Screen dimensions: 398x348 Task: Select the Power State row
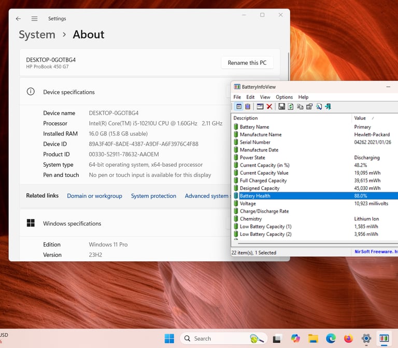pyautogui.click(x=315, y=158)
